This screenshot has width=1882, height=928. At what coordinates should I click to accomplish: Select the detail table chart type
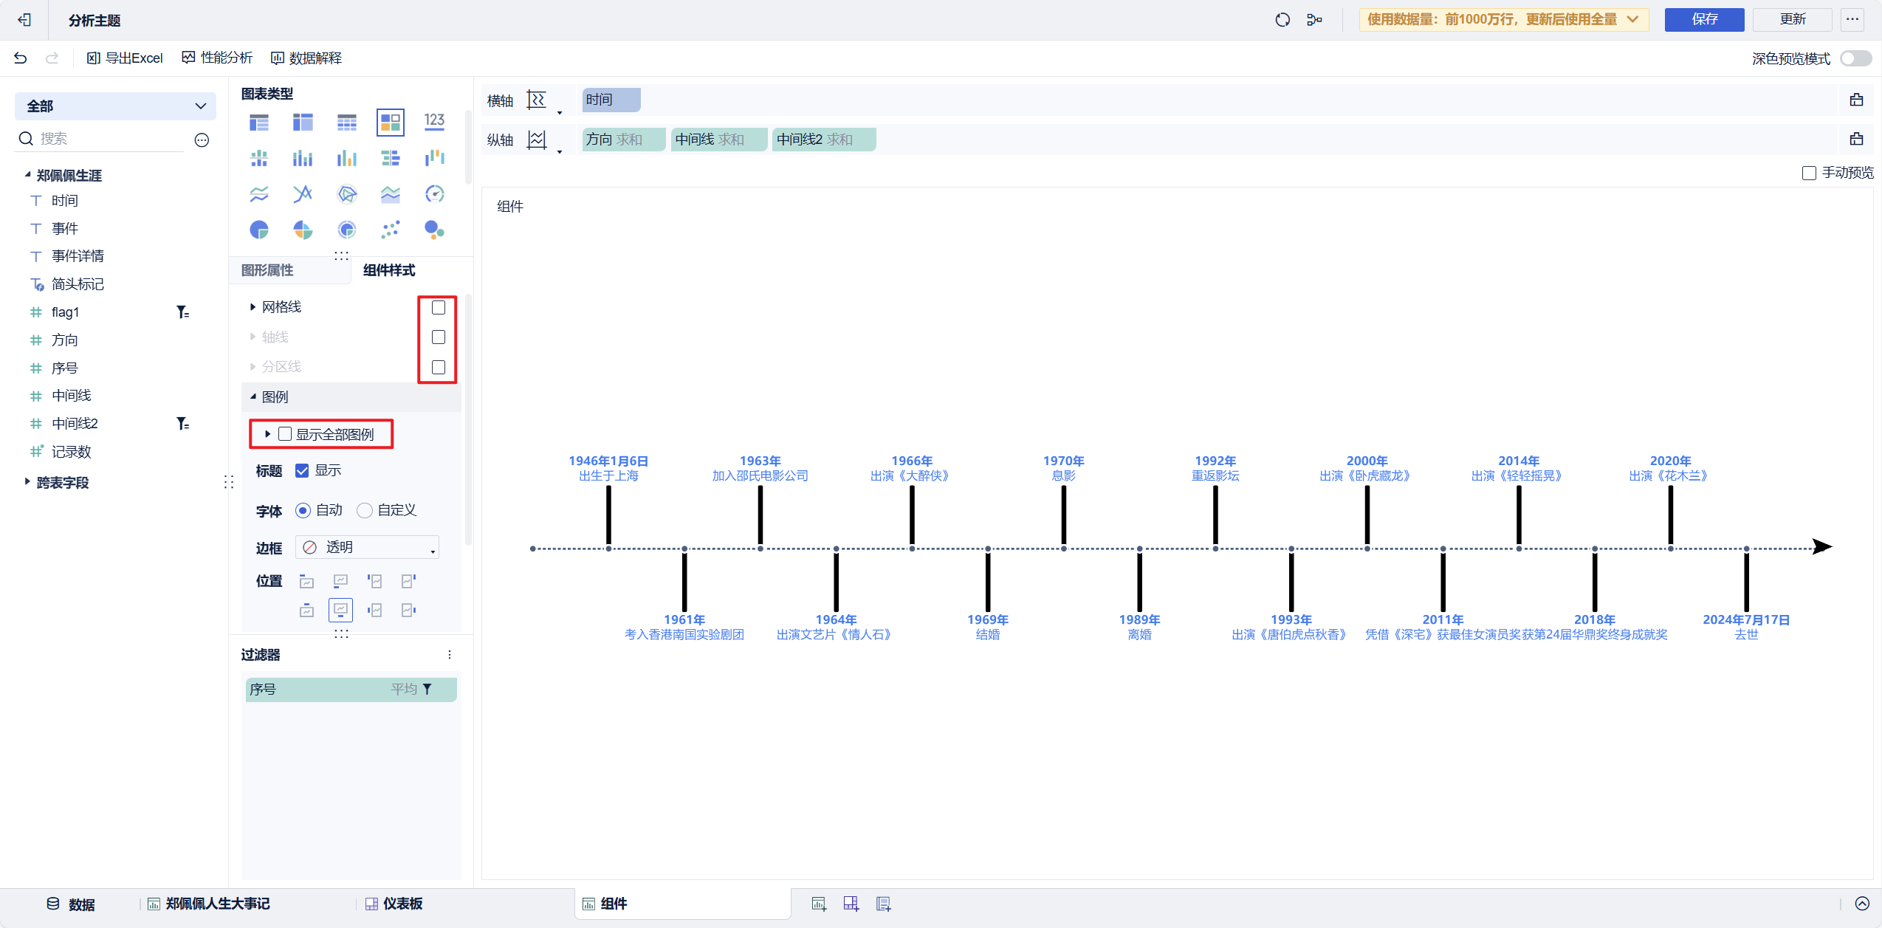tap(346, 122)
